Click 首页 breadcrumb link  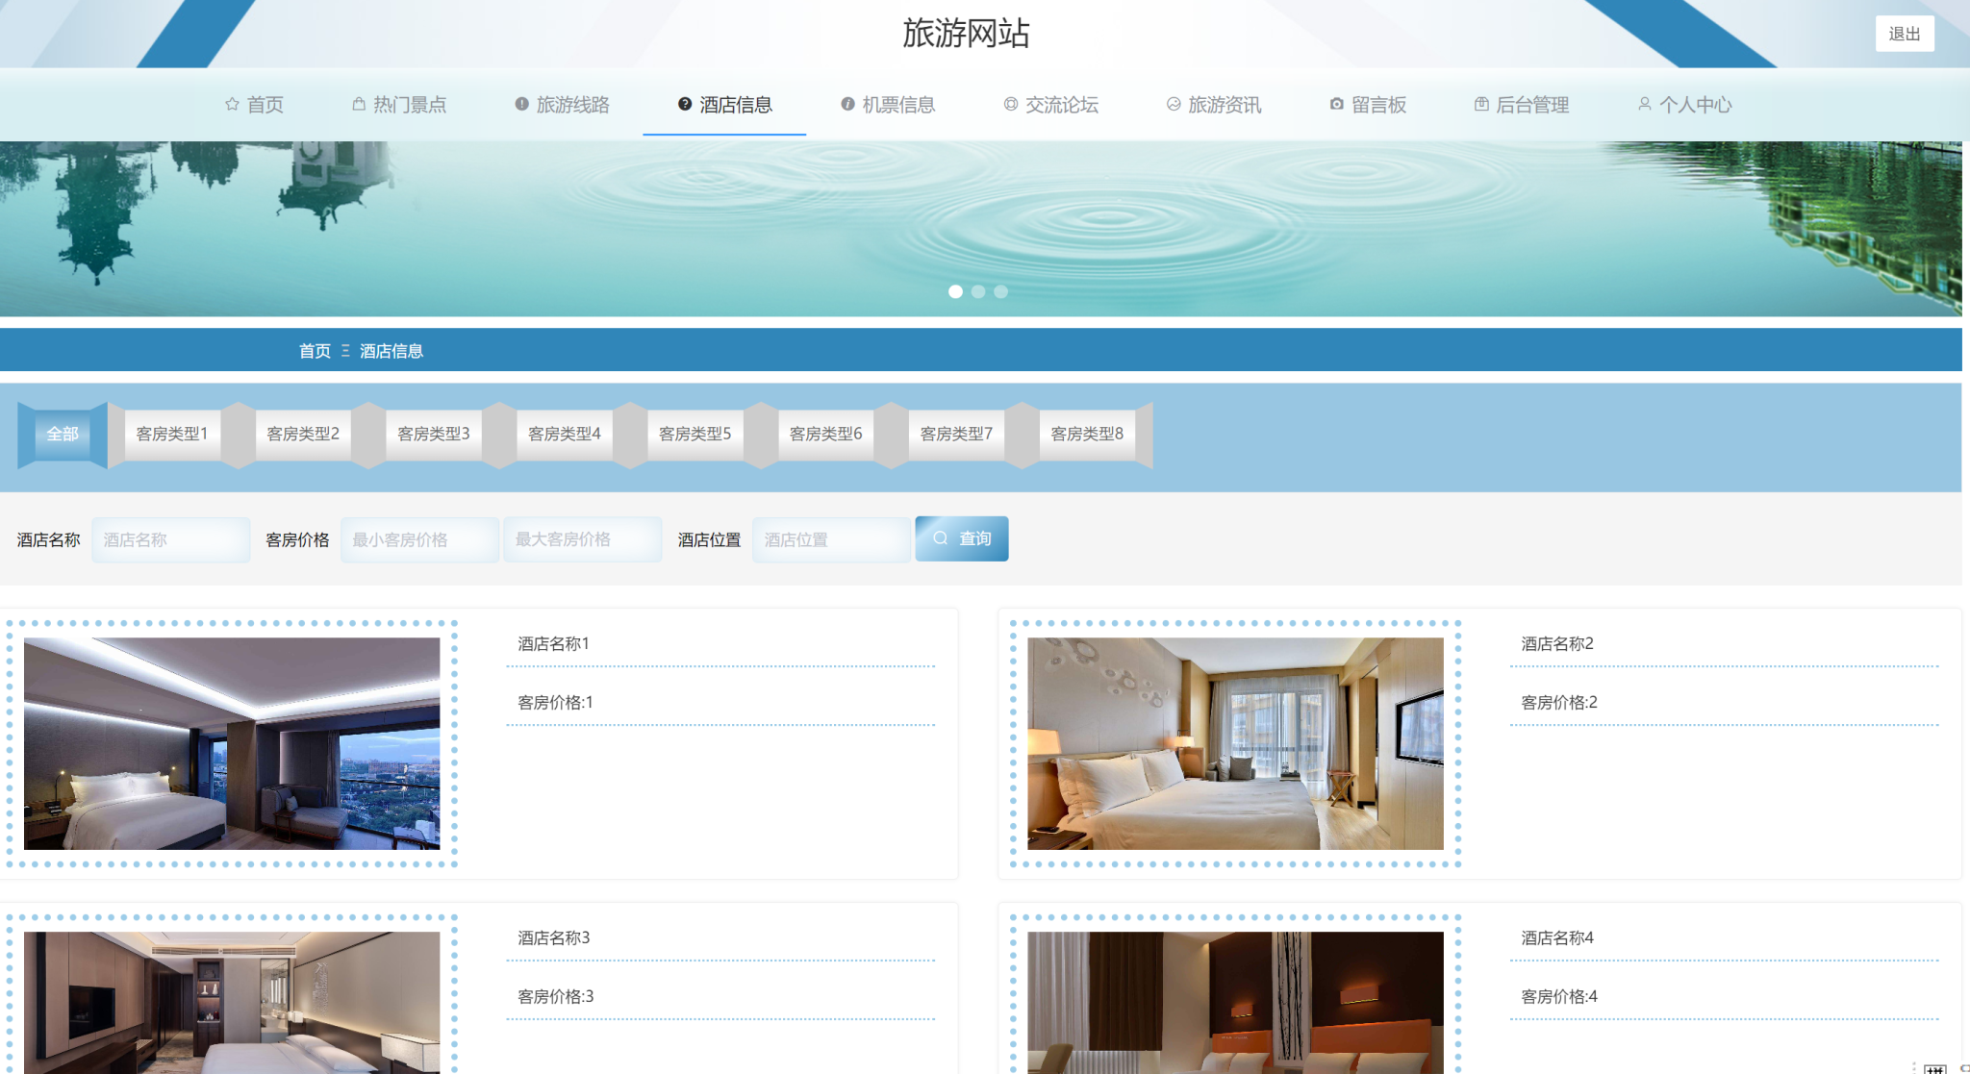(x=315, y=351)
